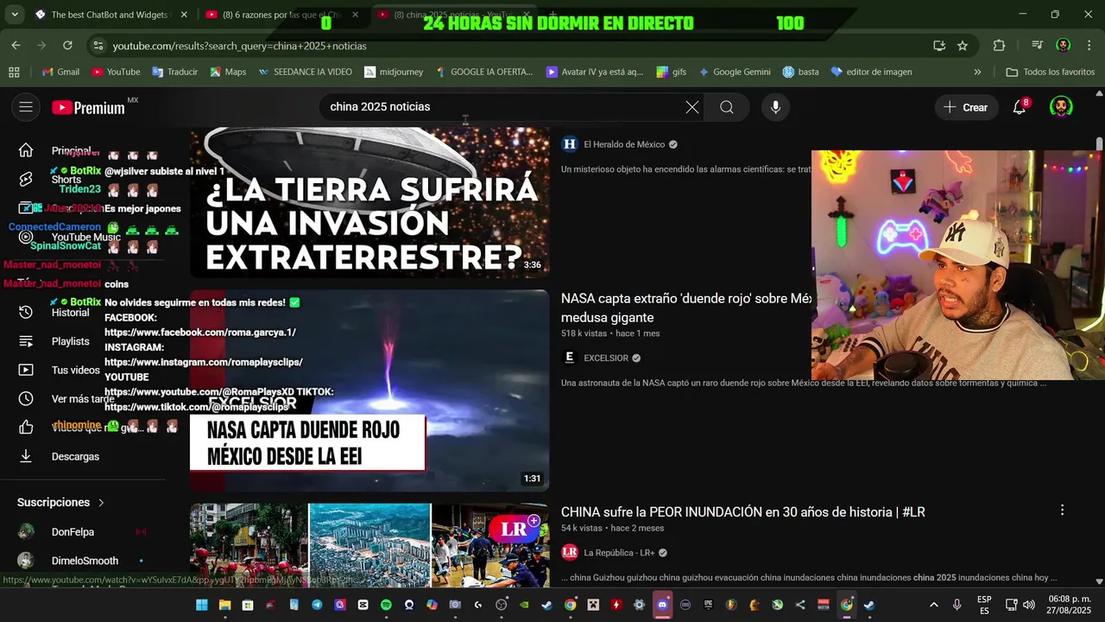Open the Traducir bookmark

(174, 72)
